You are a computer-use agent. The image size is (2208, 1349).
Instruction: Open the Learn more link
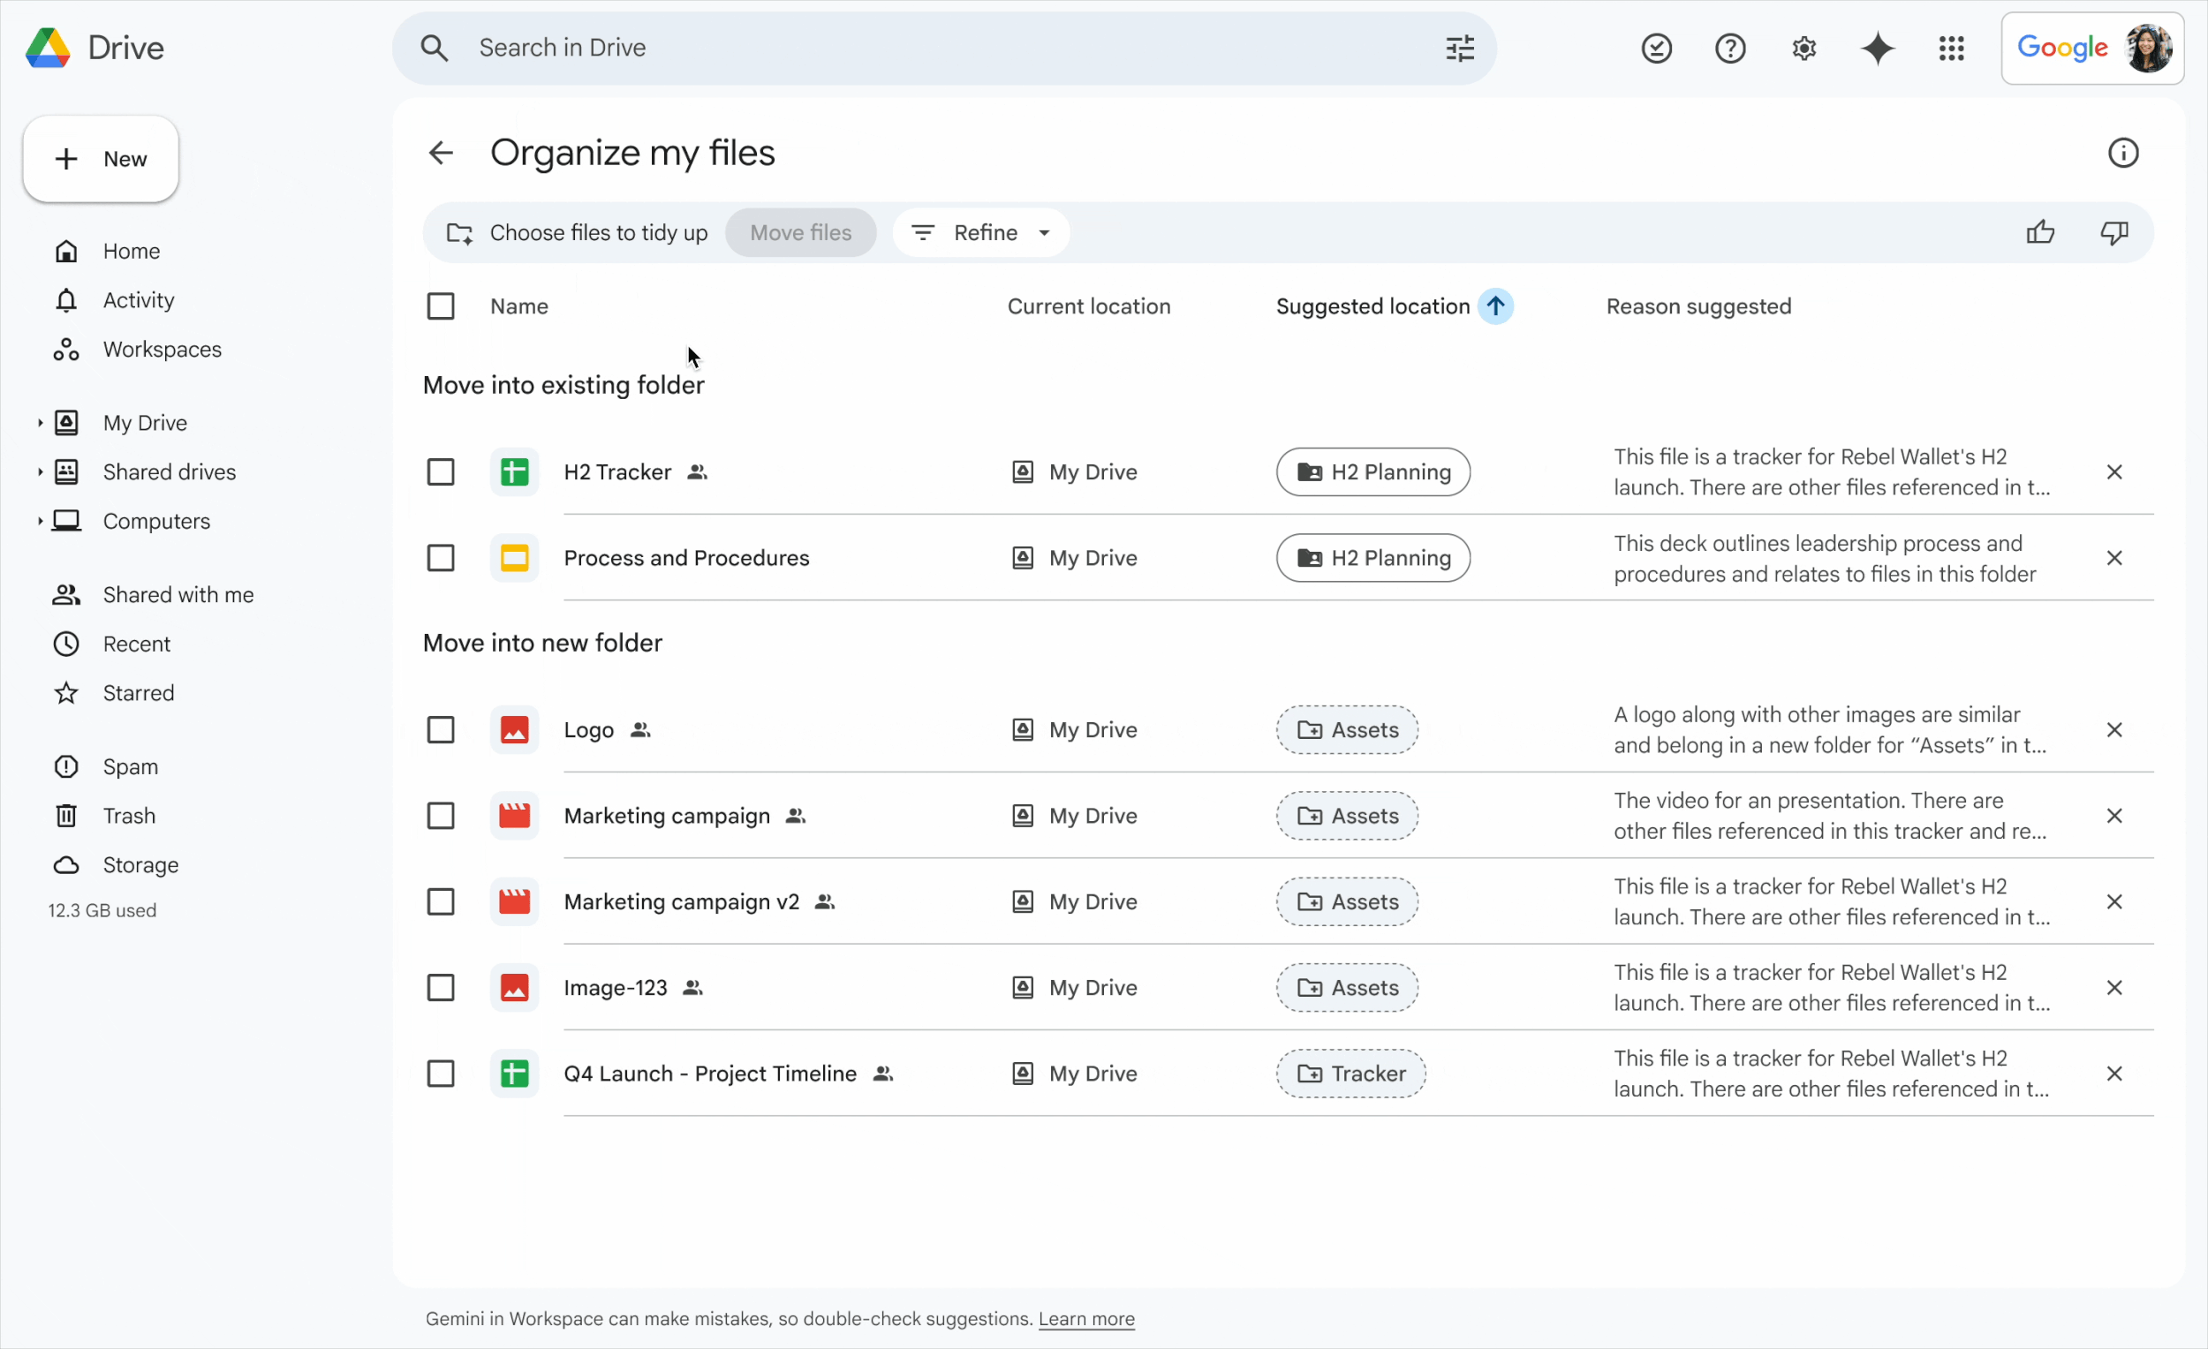coord(1086,1319)
